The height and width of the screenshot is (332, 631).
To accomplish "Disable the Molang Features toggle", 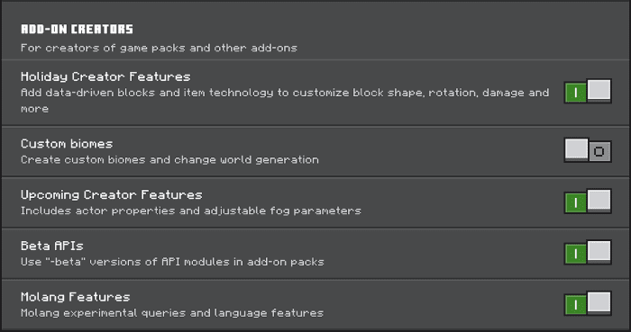I will (x=588, y=303).
